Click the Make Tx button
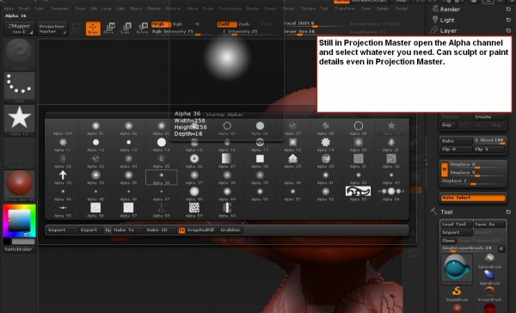Viewport: 516px width, 313px height. [x=128, y=230]
